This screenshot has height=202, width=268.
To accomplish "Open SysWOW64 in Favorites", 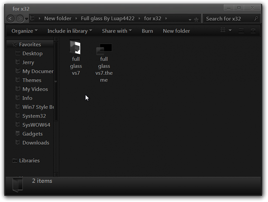I will coord(36,125).
